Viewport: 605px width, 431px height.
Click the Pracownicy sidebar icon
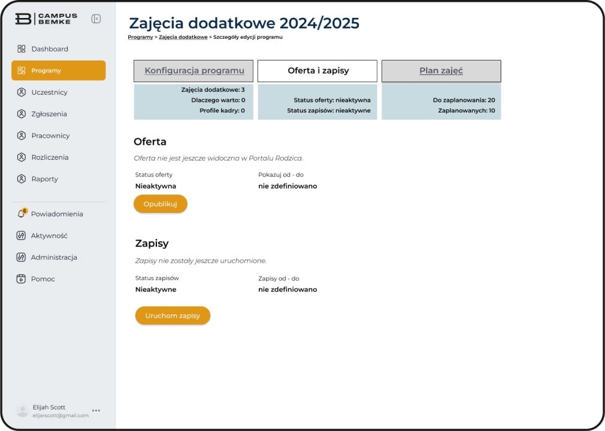pyautogui.click(x=22, y=136)
